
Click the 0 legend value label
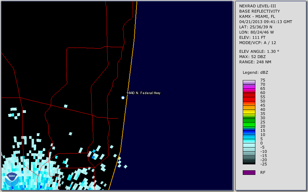click(261, 143)
